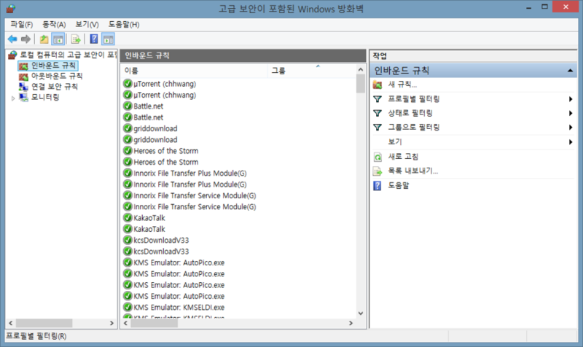Click the refresh icon beside 새로 고침
The width and height of the screenshot is (583, 347).
(377, 157)
